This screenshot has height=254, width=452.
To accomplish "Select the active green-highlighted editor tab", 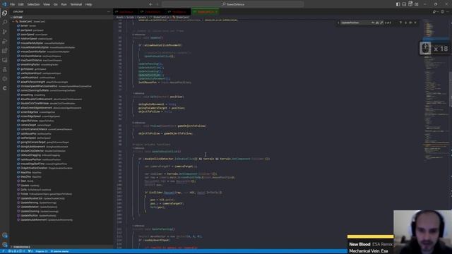I will tap(206, 12).
